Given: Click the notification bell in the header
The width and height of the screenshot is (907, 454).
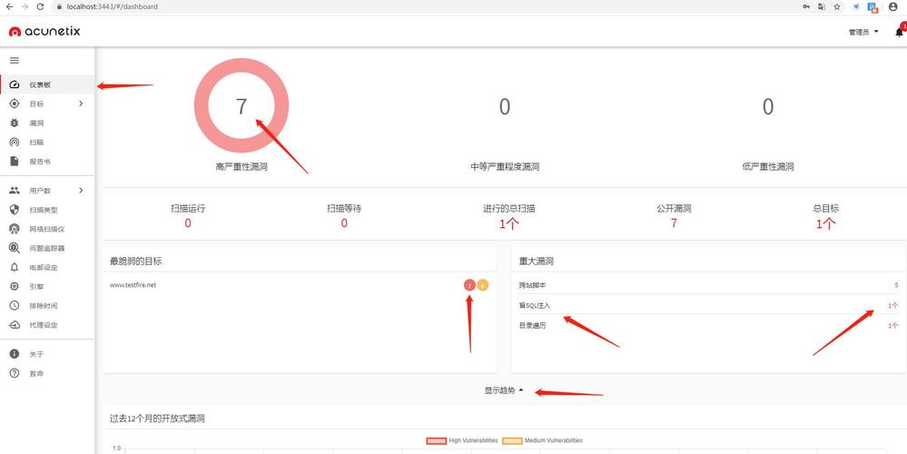Looking at the screenshot, I should (x=900, y=32).
